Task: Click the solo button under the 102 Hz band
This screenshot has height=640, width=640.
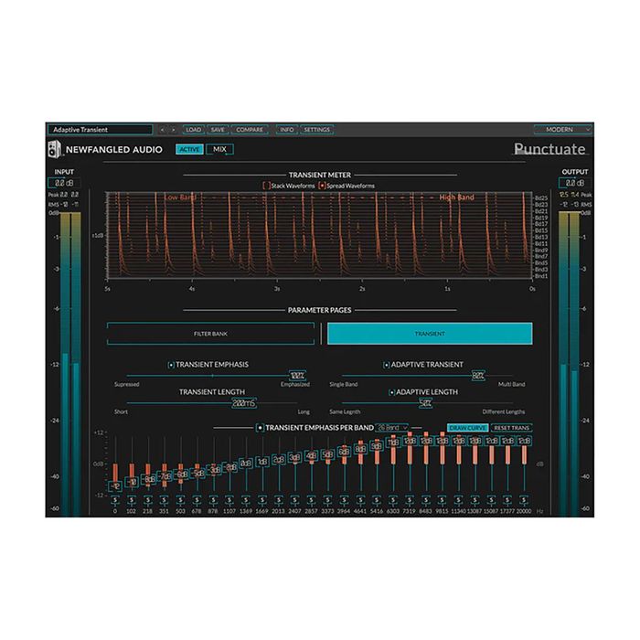Action: pyautogui.click(x=131, y=500)
